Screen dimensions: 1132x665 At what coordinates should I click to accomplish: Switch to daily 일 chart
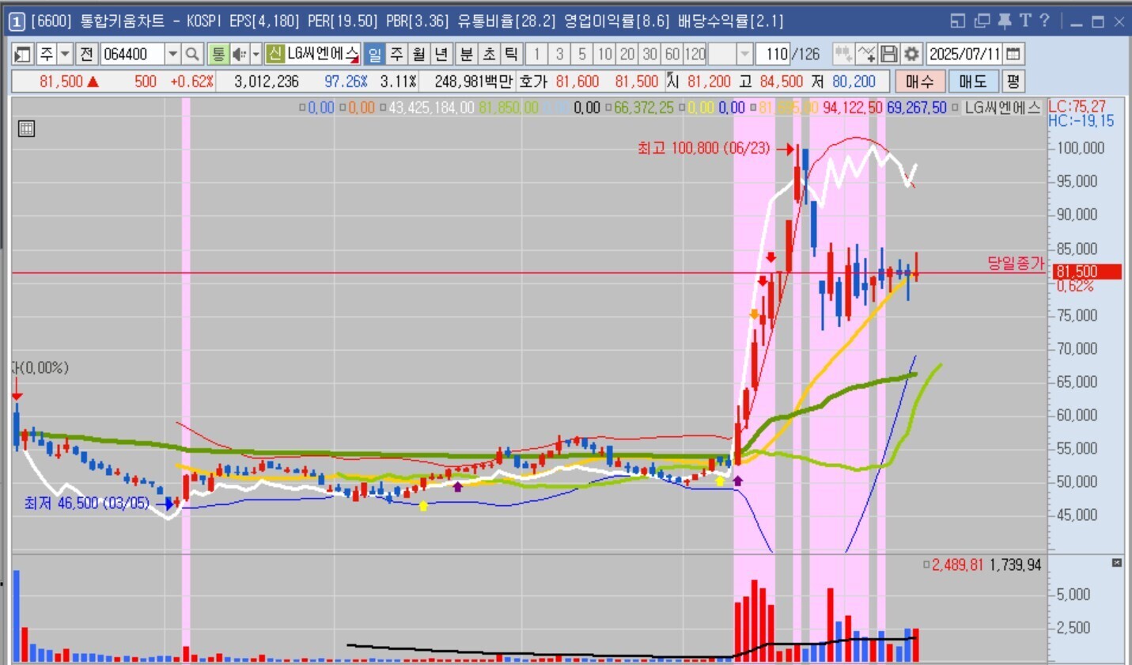375,54
